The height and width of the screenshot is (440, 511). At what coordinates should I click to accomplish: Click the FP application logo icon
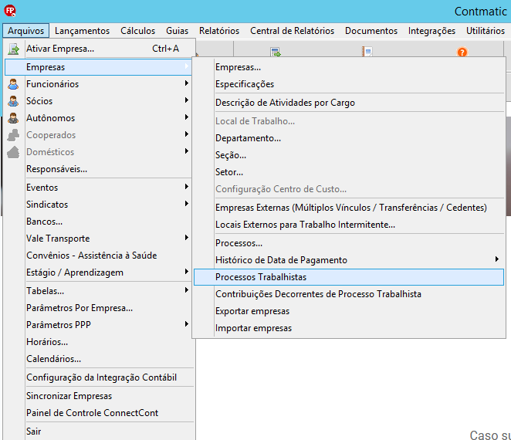point(10,11)
